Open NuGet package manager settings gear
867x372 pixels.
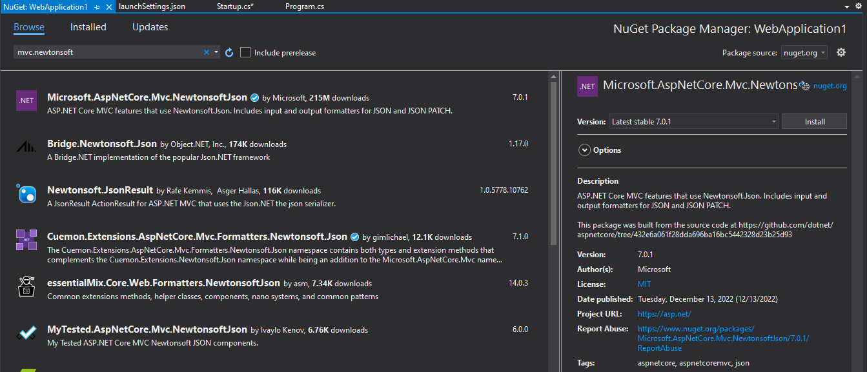(842, 52)
